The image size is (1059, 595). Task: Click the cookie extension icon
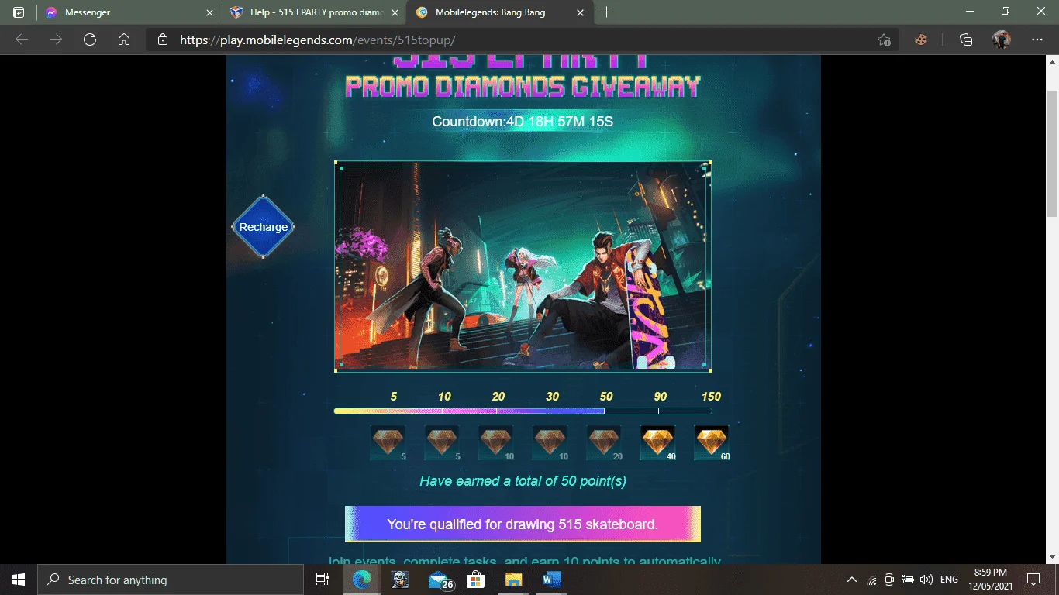tap(921, 40)
